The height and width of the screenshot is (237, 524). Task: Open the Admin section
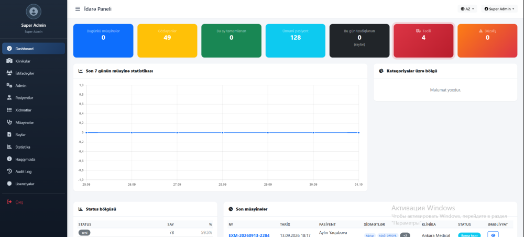(x=34, y=85)
